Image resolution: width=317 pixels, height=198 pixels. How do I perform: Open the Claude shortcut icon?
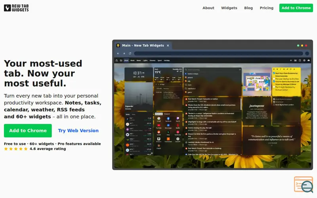coord(159,146)
